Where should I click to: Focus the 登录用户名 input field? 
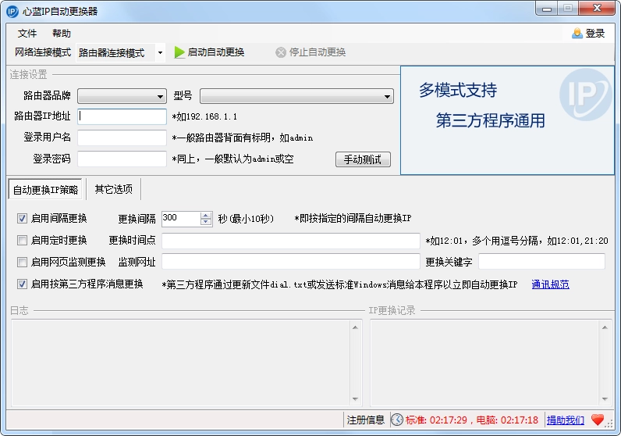[122, 138]
